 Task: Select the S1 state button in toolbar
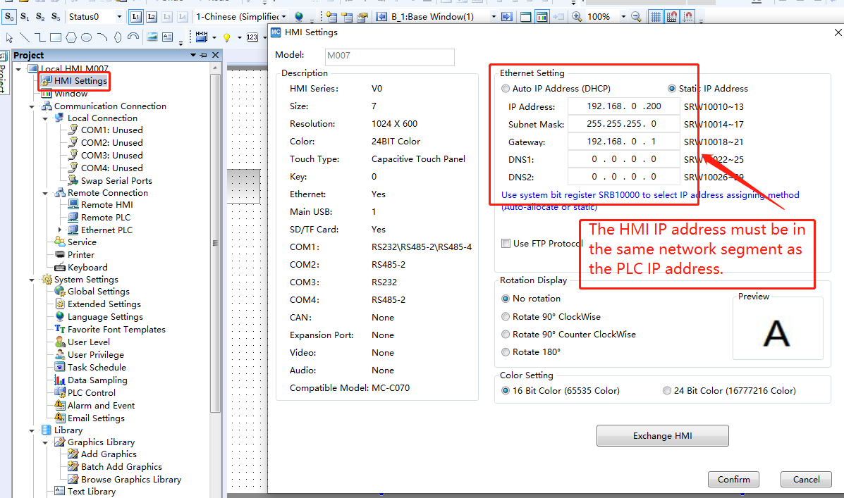coord(25,16)
